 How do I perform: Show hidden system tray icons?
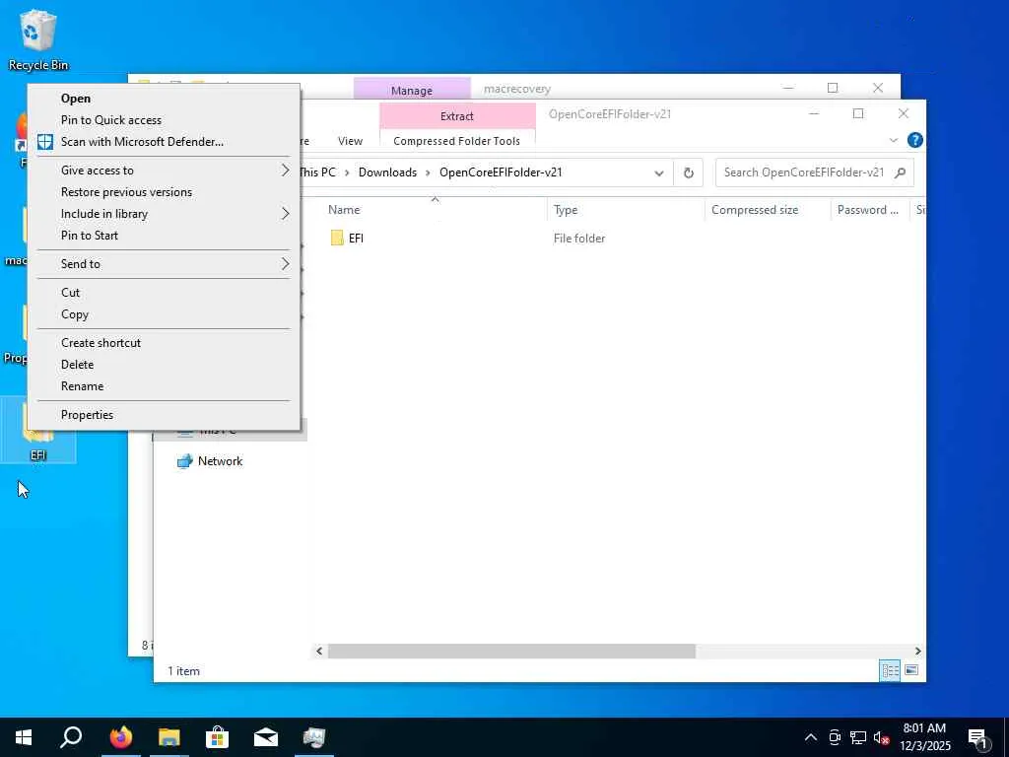pos(811,737)
